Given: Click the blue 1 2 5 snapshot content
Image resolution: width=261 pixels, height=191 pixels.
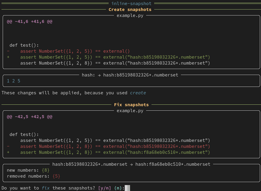Looking at the screenshot, I should click(x=13, y=81).
